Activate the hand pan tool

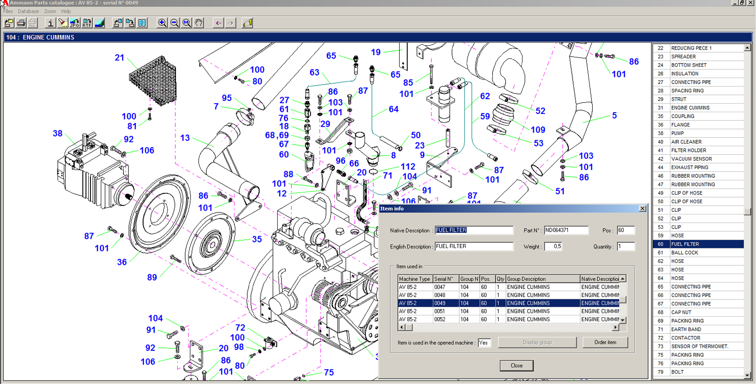(x=199, y=23)
